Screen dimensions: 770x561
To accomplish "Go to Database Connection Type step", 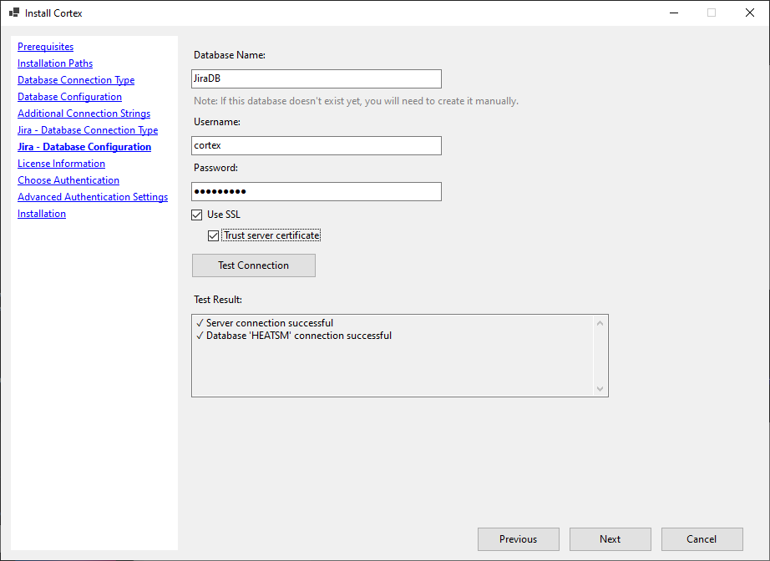I will [x=76, y=79].
